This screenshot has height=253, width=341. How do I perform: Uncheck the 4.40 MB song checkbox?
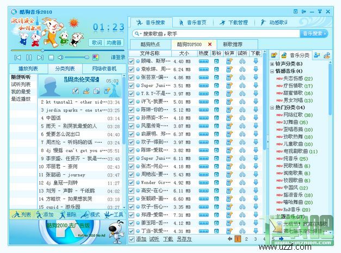(x=131, y=61)
